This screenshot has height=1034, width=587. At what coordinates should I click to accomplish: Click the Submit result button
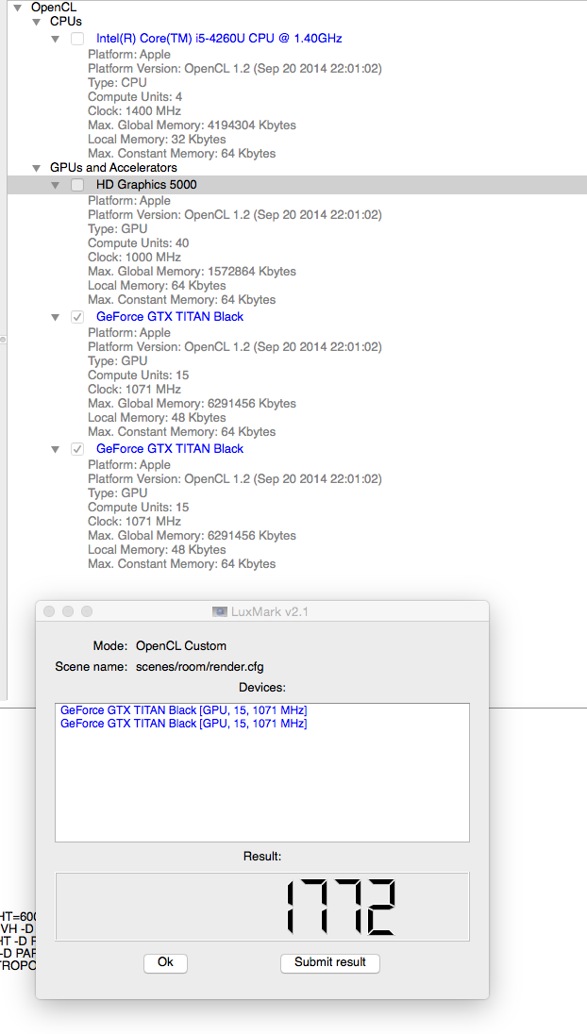[x=329, y=963]
